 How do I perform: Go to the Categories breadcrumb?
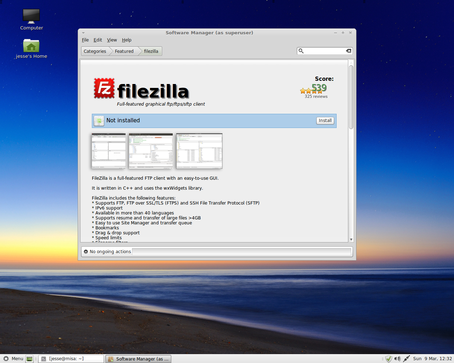pos(95,51)
